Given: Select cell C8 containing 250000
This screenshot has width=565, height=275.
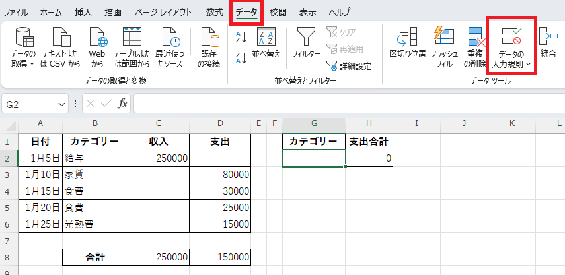Looking at the screenshot, I should 159,257.
